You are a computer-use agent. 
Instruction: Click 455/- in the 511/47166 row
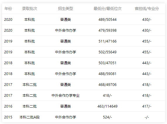pyautogui.click(x=147, y=41)
